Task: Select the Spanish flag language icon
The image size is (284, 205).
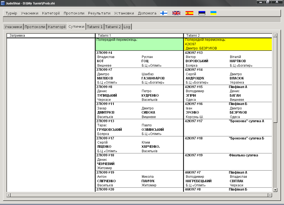Action: pos(189,13)
